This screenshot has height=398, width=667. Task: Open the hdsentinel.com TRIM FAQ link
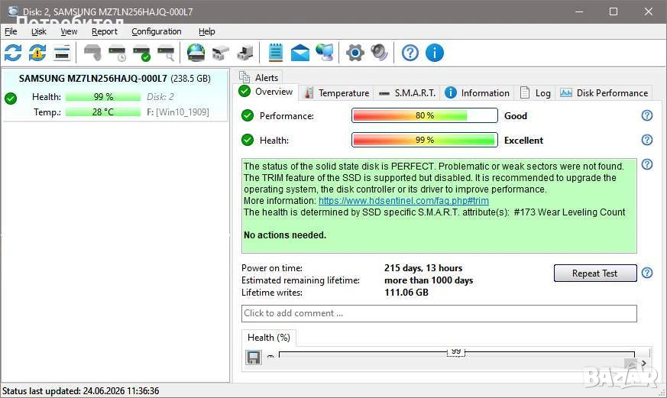pyautogui.click(x=403, y=201)
